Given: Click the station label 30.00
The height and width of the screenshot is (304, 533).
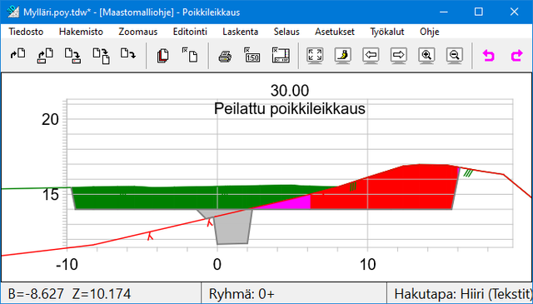Looking at the screenshot, I should pos(290,91).
